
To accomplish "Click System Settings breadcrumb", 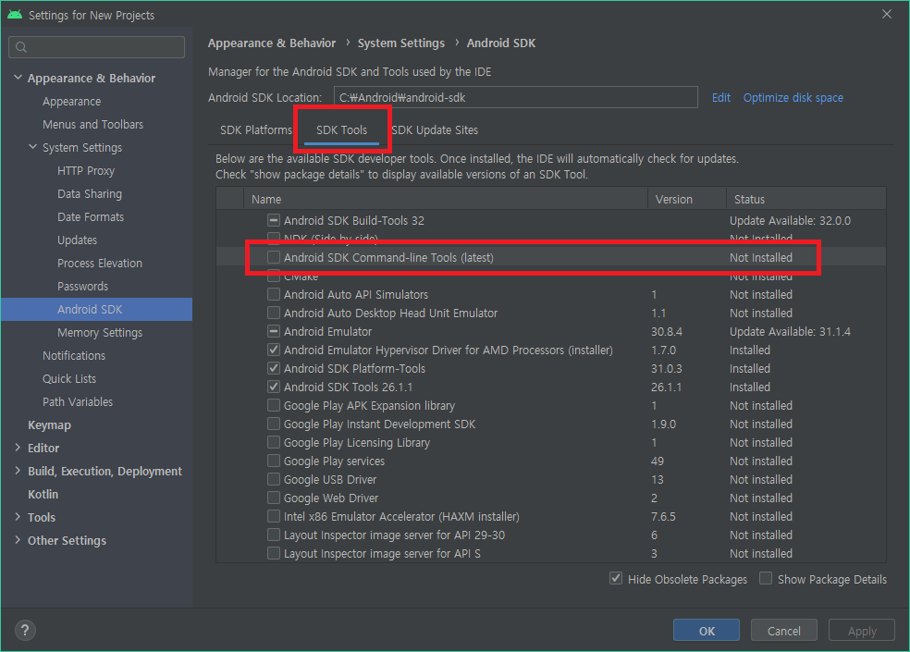I will (401, 43).
